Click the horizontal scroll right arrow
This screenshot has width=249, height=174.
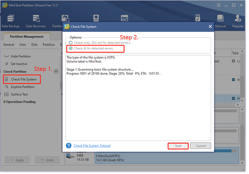tap(238, 105)
